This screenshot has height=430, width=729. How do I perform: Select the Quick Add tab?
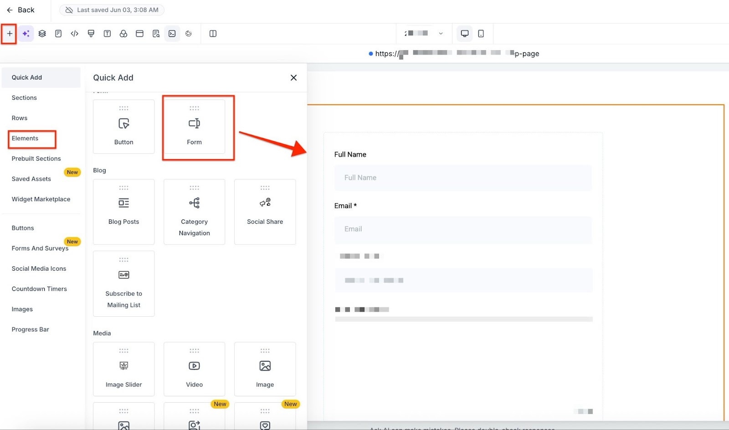click(x=41, y=77)
